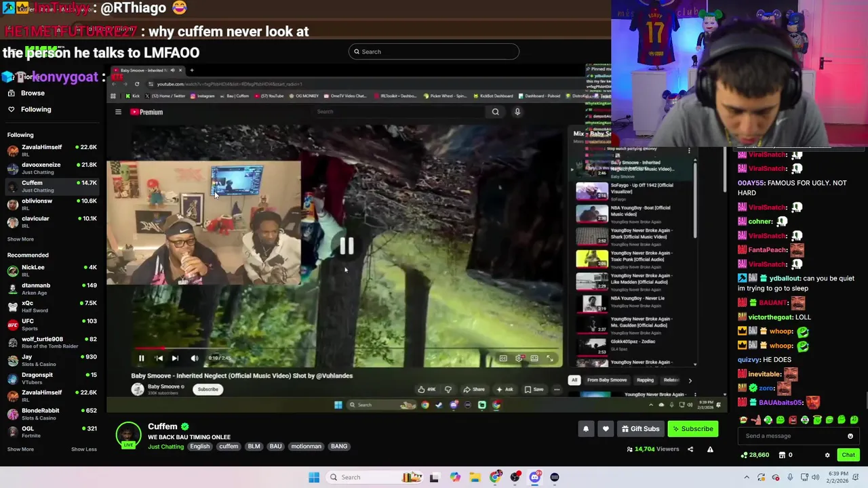Click the English language tag
The width and height of the screenshot is (868, 488).
199,447
